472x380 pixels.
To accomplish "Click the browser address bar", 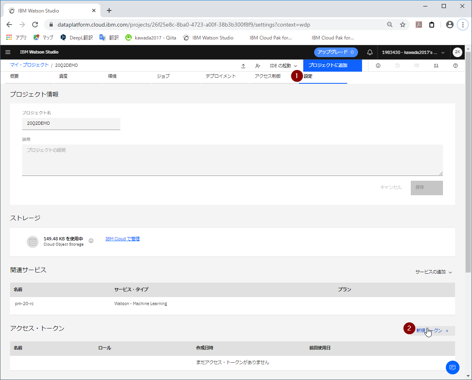I will coord(217,25).
